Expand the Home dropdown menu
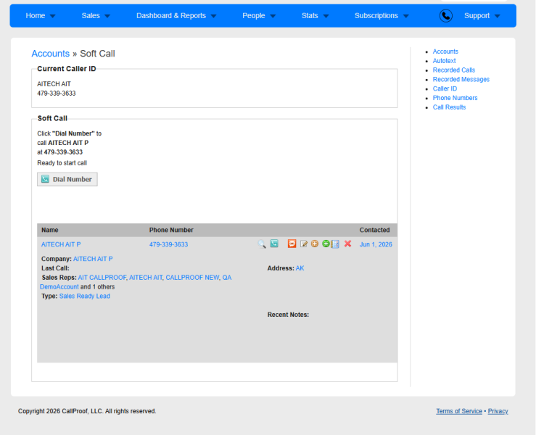The image size is (536, 435). coord(41,16)
